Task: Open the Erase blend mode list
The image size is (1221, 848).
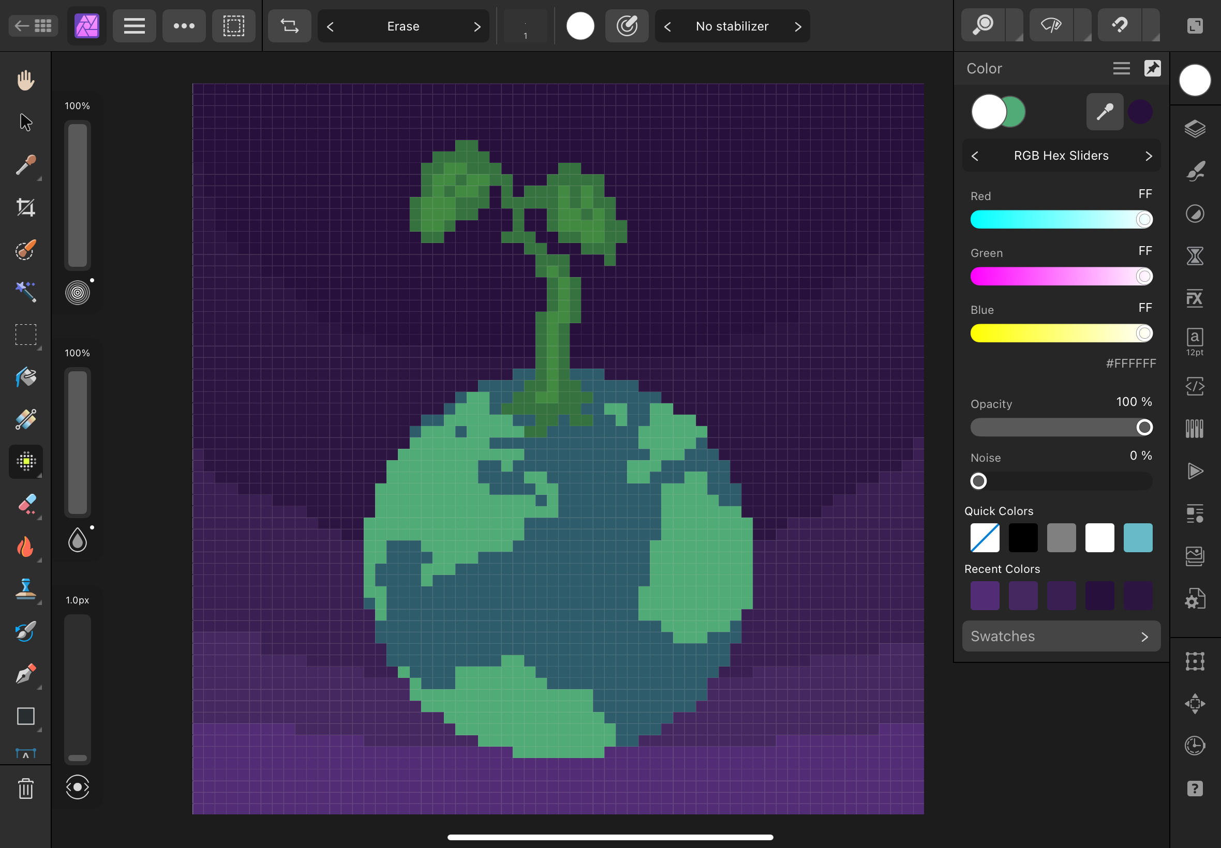Action: click(403, 26)
